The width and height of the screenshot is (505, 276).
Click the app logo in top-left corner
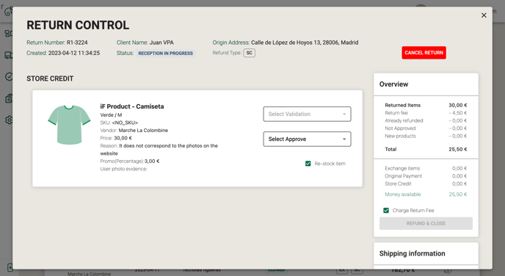[x=8, y=12]
